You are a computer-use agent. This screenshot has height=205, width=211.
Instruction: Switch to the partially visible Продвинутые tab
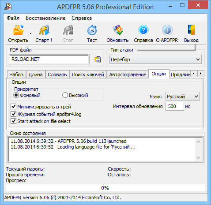coord(180,75)
